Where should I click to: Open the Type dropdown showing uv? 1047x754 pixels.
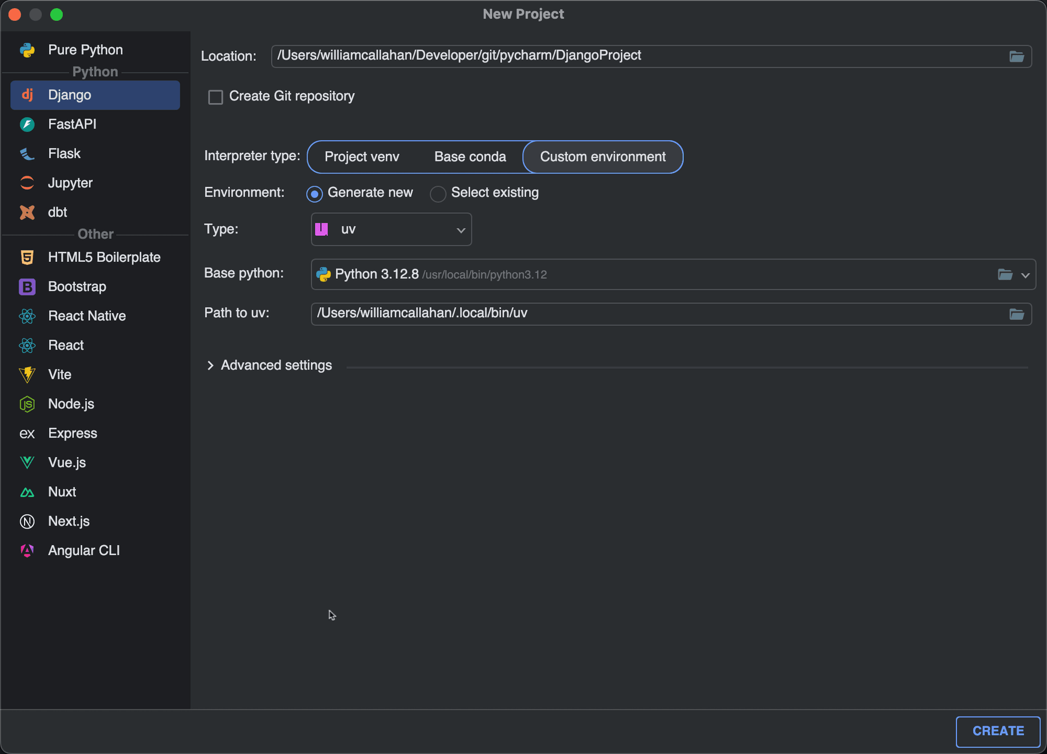click(x=390, y=229)
